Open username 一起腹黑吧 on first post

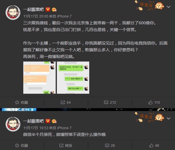pos(34,9)
